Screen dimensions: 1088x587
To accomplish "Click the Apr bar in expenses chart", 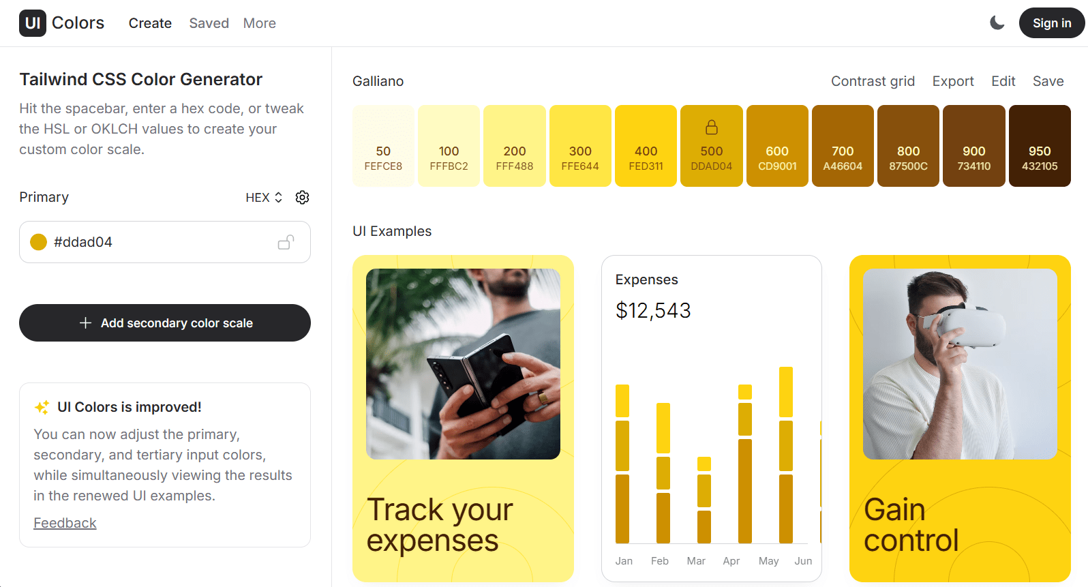I will (745, 464).
